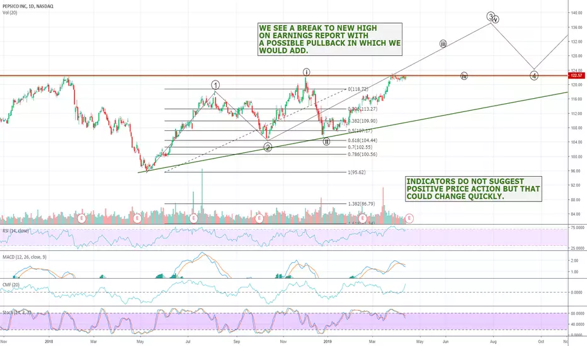The width and height of the screenshot is (587, 346).
Task: Click the 0.618(104.44) Fibonacci level label
Action: (362, 140)
